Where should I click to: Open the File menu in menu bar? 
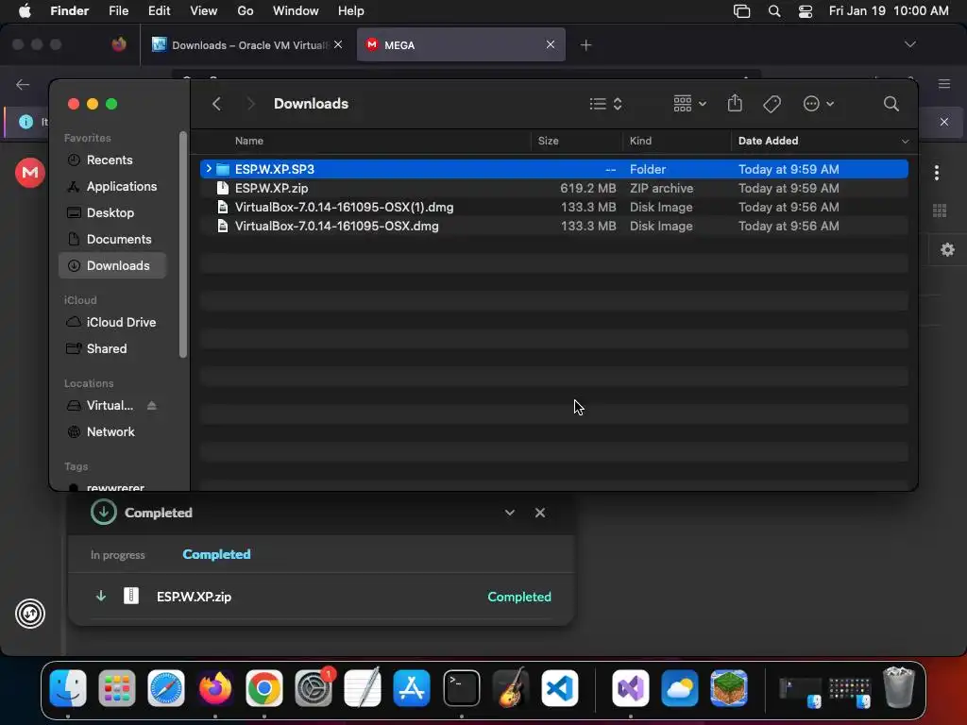tap(118, 11)
